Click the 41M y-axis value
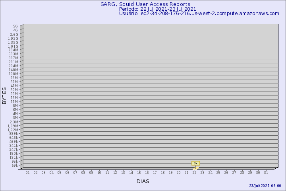The height and width of the screenshot is (191, 286). point(14,86)
